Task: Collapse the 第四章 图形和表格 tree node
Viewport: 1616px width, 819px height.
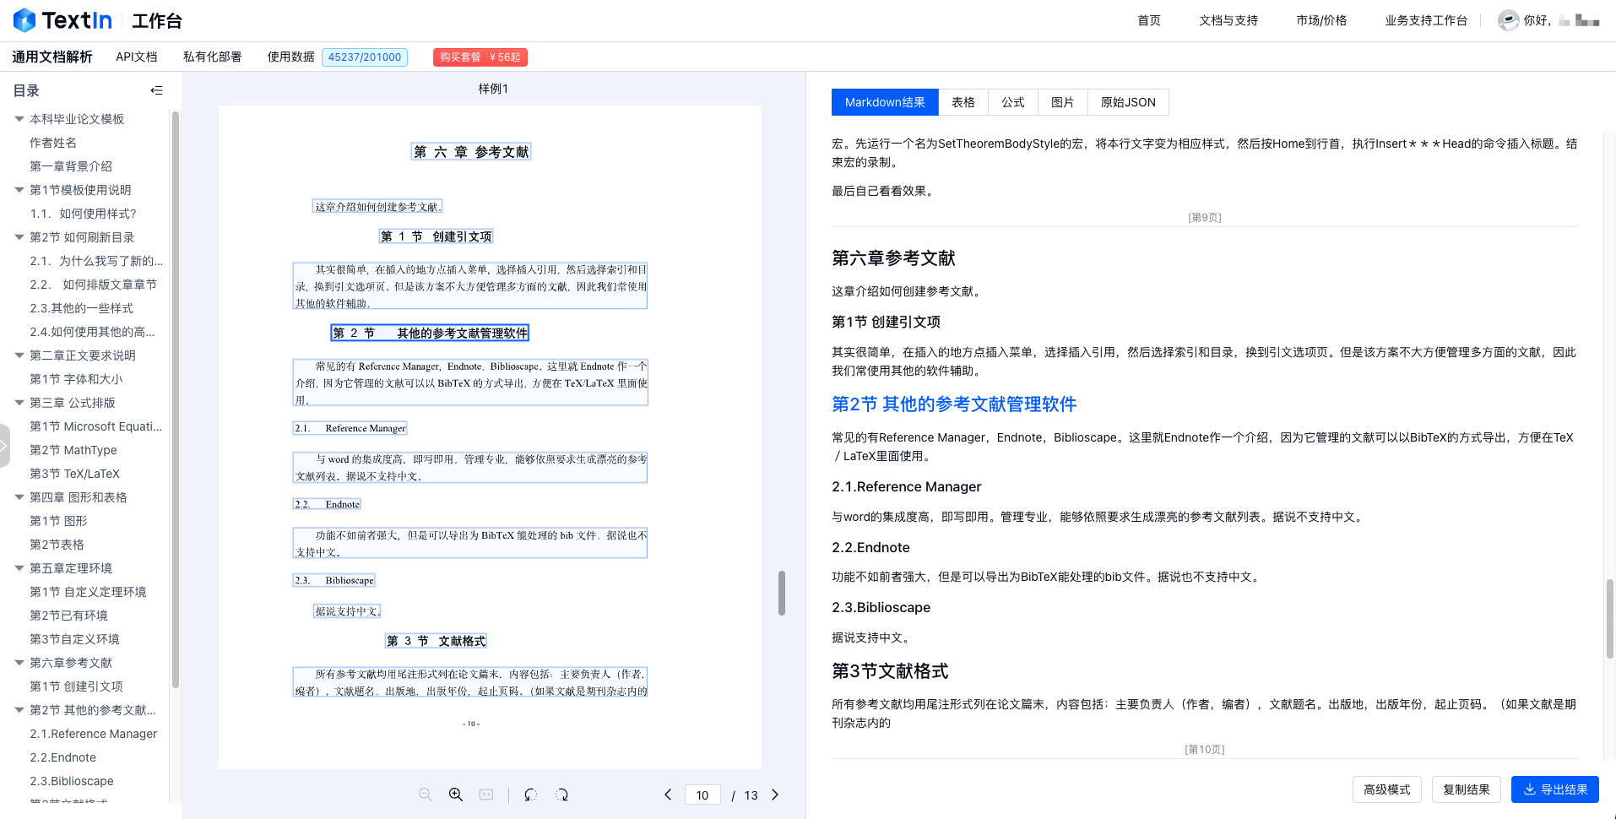Action: tap(19, 497)
